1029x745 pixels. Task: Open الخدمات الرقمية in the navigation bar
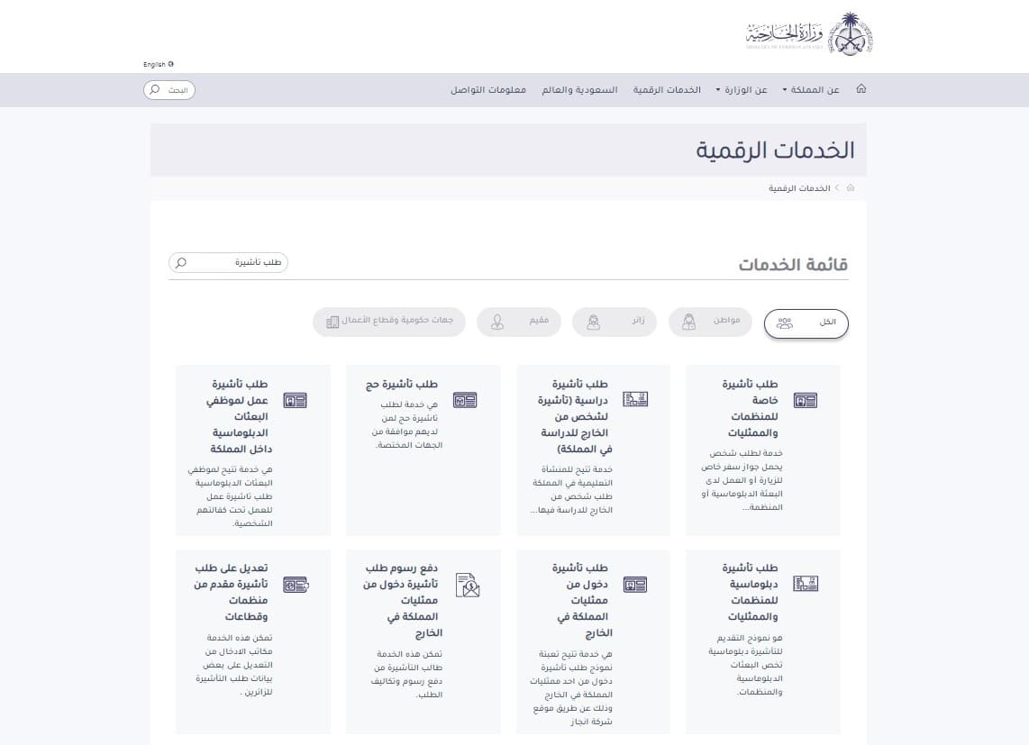pos(667,90)
